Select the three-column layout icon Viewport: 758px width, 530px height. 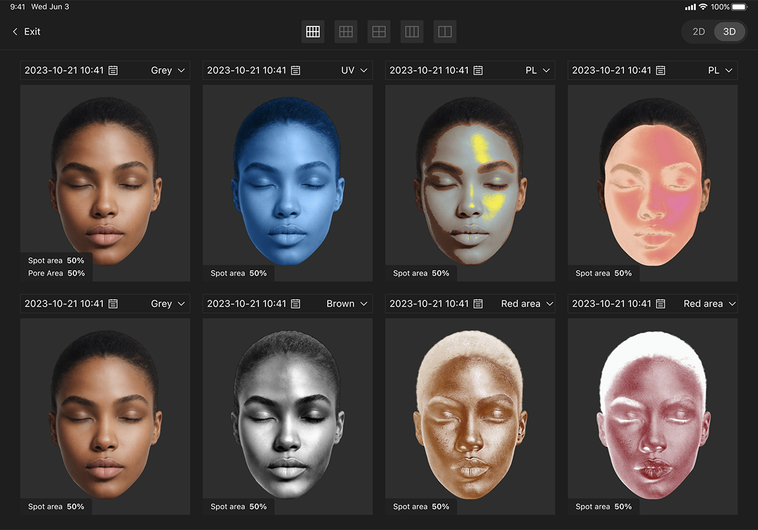click(412, 32)
